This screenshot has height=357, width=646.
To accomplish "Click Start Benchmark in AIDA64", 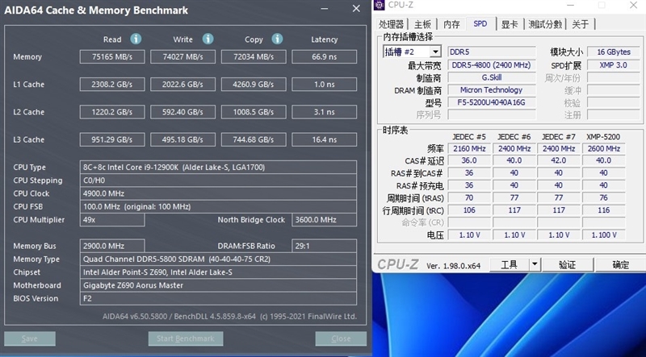I will click(x=186, y=338).
